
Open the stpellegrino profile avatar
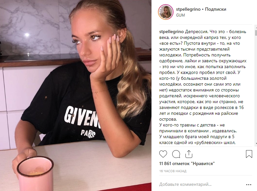click(166, 12)
